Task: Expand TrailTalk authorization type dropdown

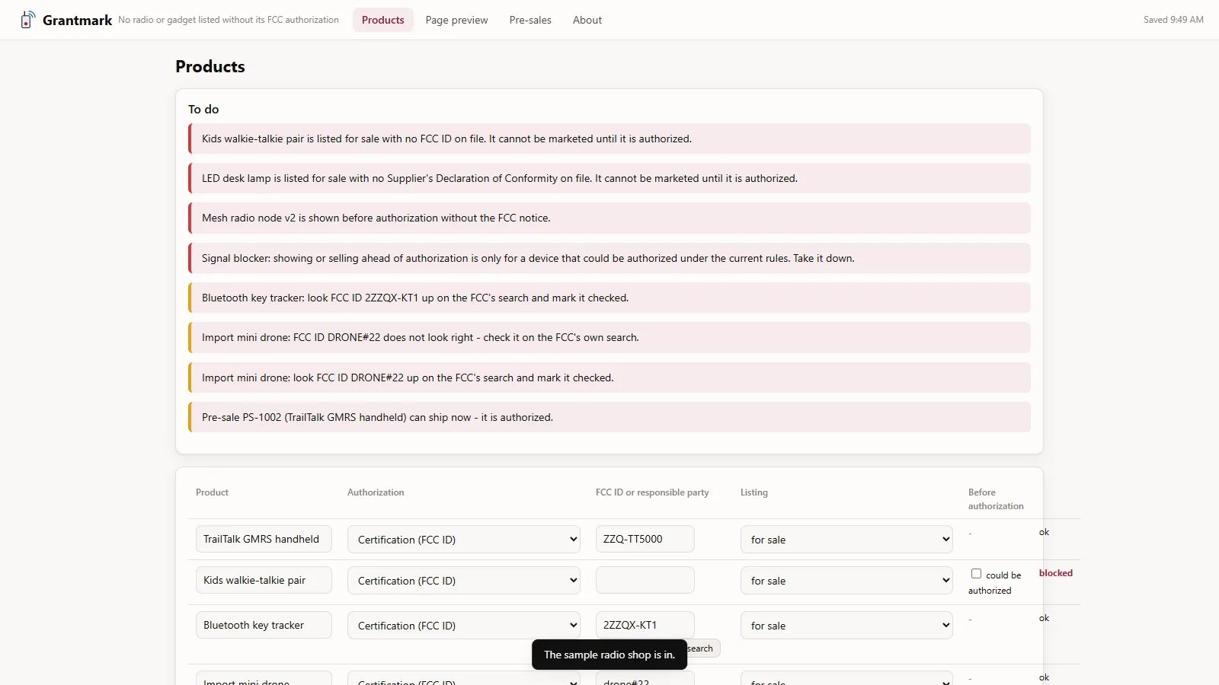Action: point(464,540)
